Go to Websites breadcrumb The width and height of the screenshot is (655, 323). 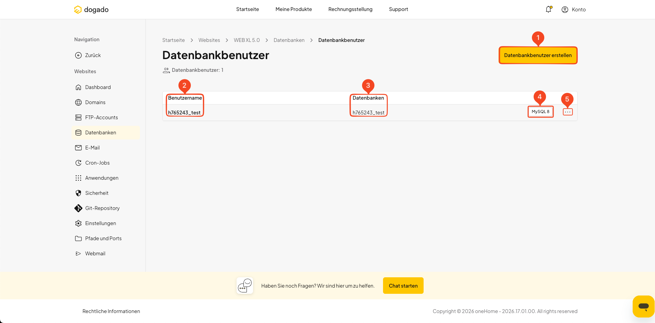[x=209, y=40]
